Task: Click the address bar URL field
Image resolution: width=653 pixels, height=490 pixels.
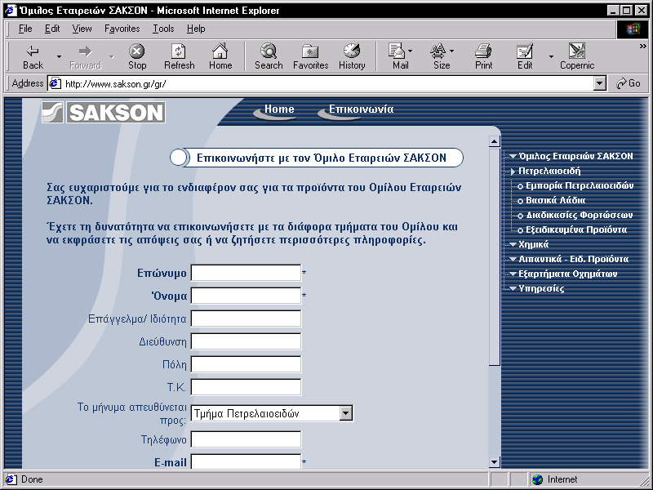Action: tap(328, 84)
